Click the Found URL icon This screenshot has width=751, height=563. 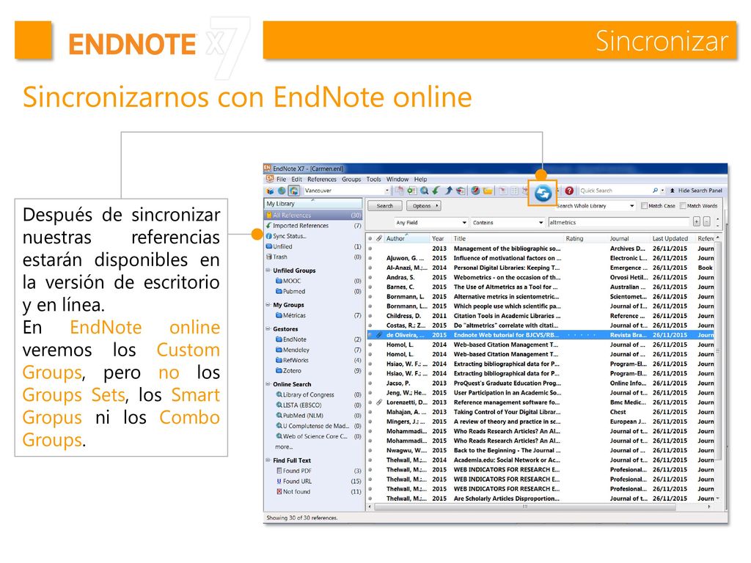pyautogui.click(x=279, y=481)
